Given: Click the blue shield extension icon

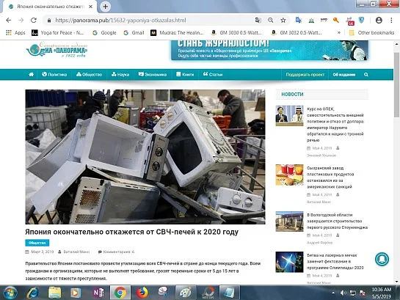Looking at the screenshot, I should click(x=362, y=20).
